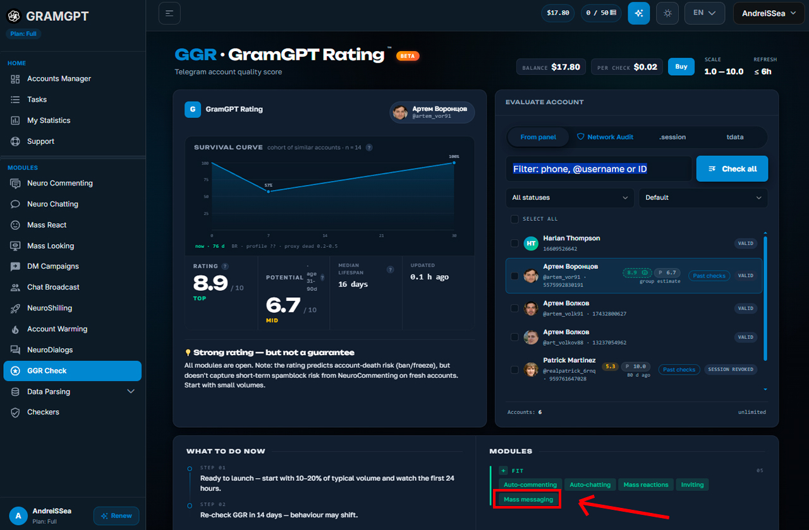
Task: Open Past checks for Артем Воронцов
Action: [709, 276]
